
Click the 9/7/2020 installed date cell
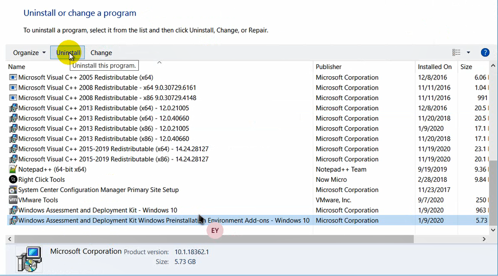(430, 200)
